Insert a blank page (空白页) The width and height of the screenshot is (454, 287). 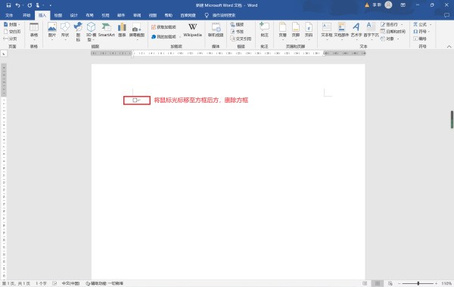(x=12, y=32)
